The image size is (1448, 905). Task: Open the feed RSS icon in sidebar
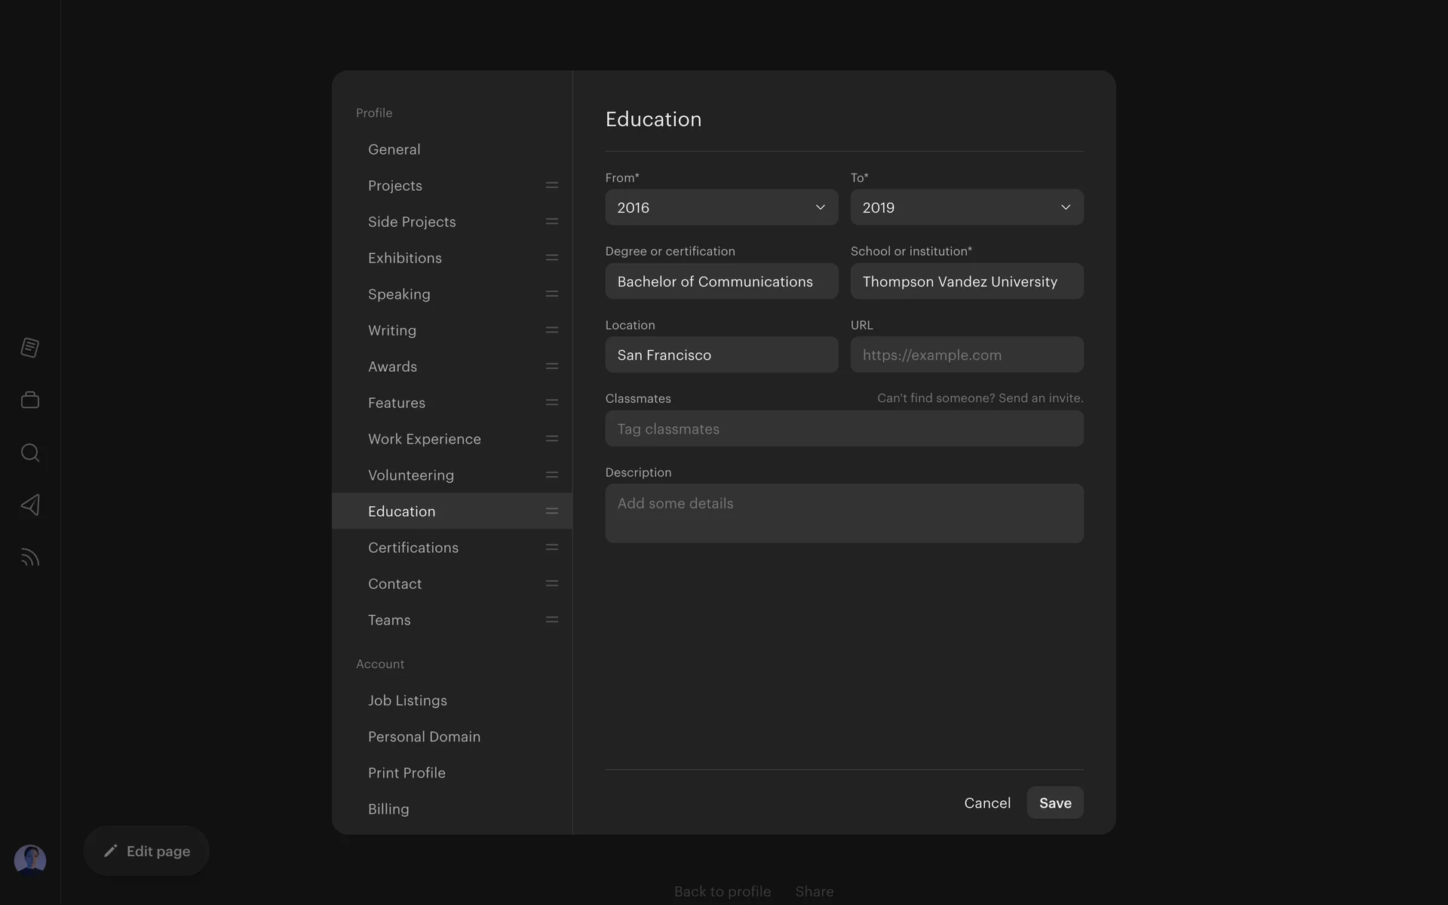coord(30,557)
